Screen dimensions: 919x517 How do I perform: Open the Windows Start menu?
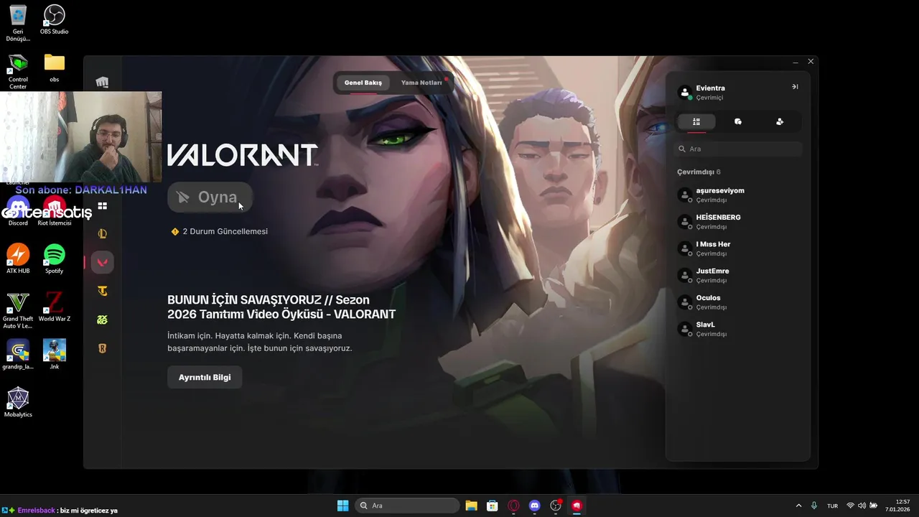pos(343,506)
